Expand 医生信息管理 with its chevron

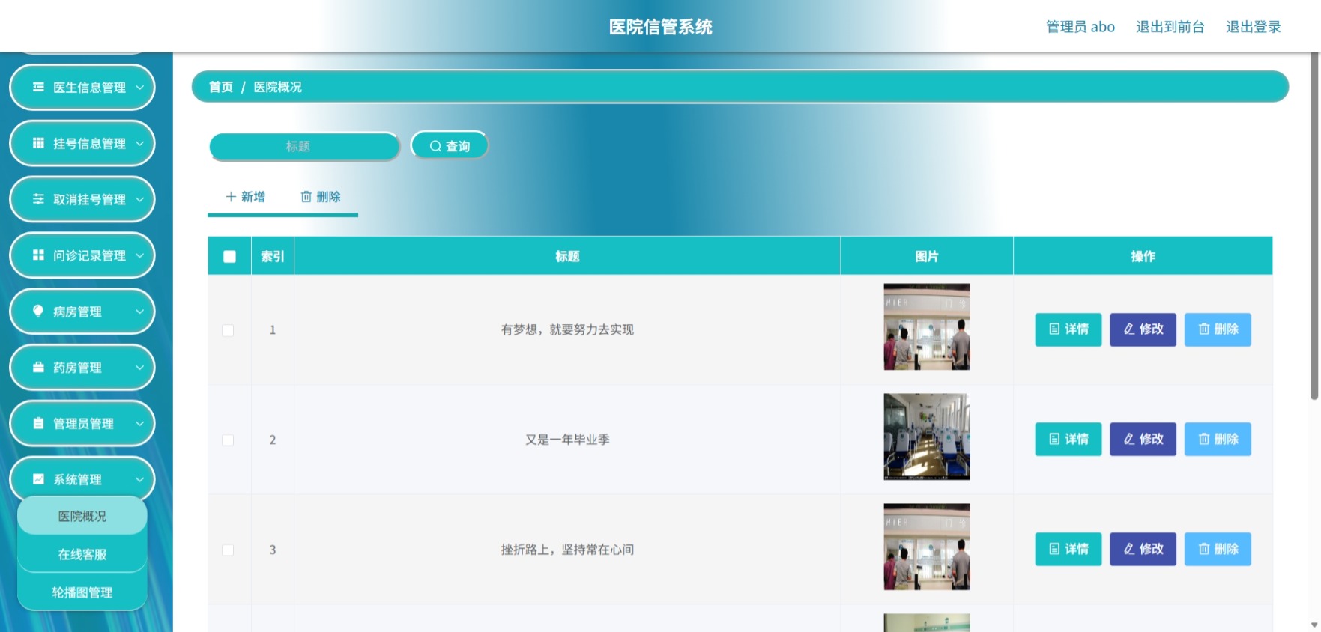pyautogui.click(x=139, y=88)
